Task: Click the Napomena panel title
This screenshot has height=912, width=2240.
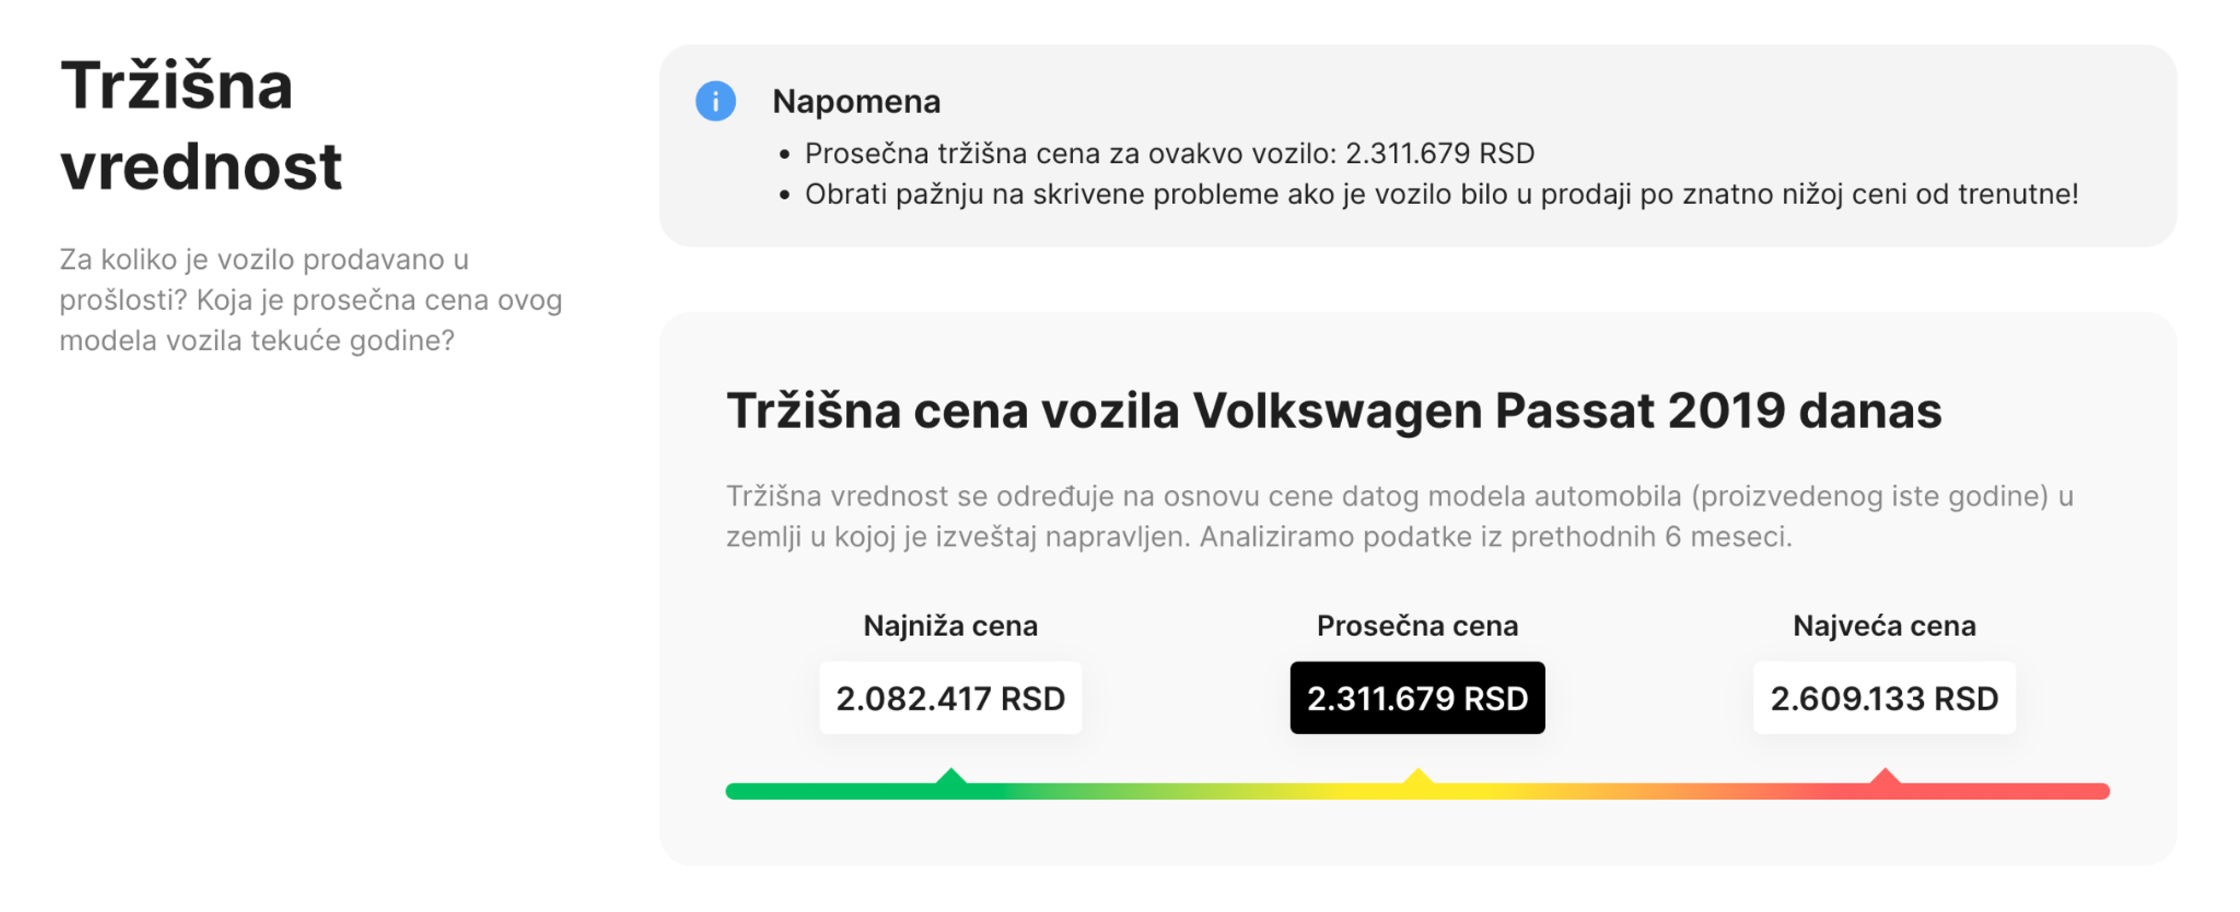Action: (856, 101)
